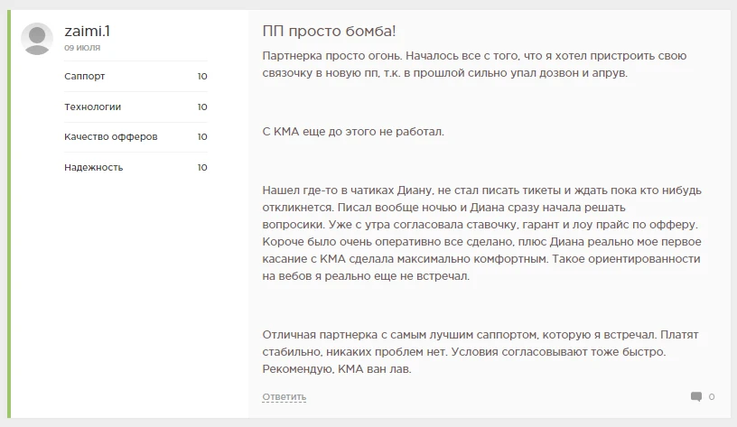Click the score 10 beside Технологии
This screenshot has width=737, height=427.
(202, 107)
